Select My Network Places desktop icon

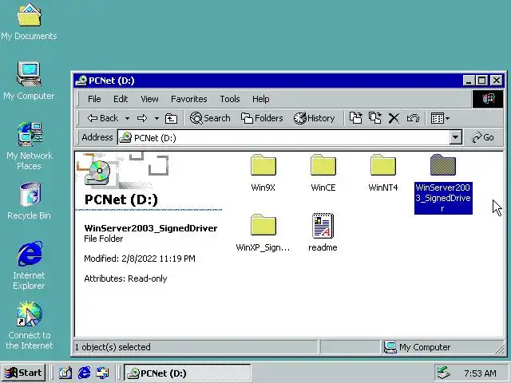click(30, 146)
